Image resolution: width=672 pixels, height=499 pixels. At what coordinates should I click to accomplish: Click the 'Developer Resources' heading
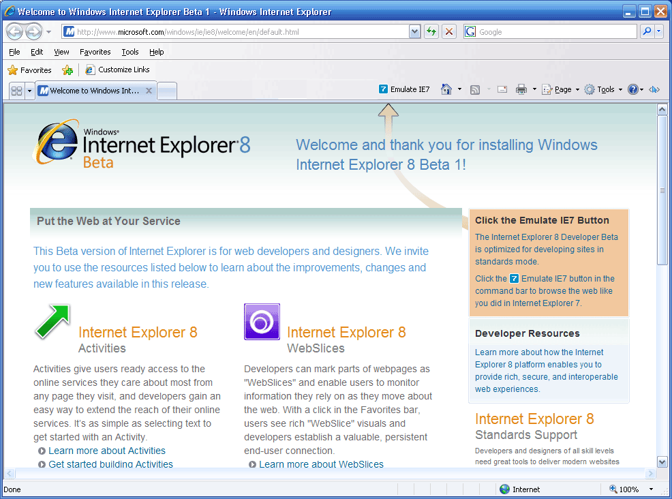click(x=527, y=333)
